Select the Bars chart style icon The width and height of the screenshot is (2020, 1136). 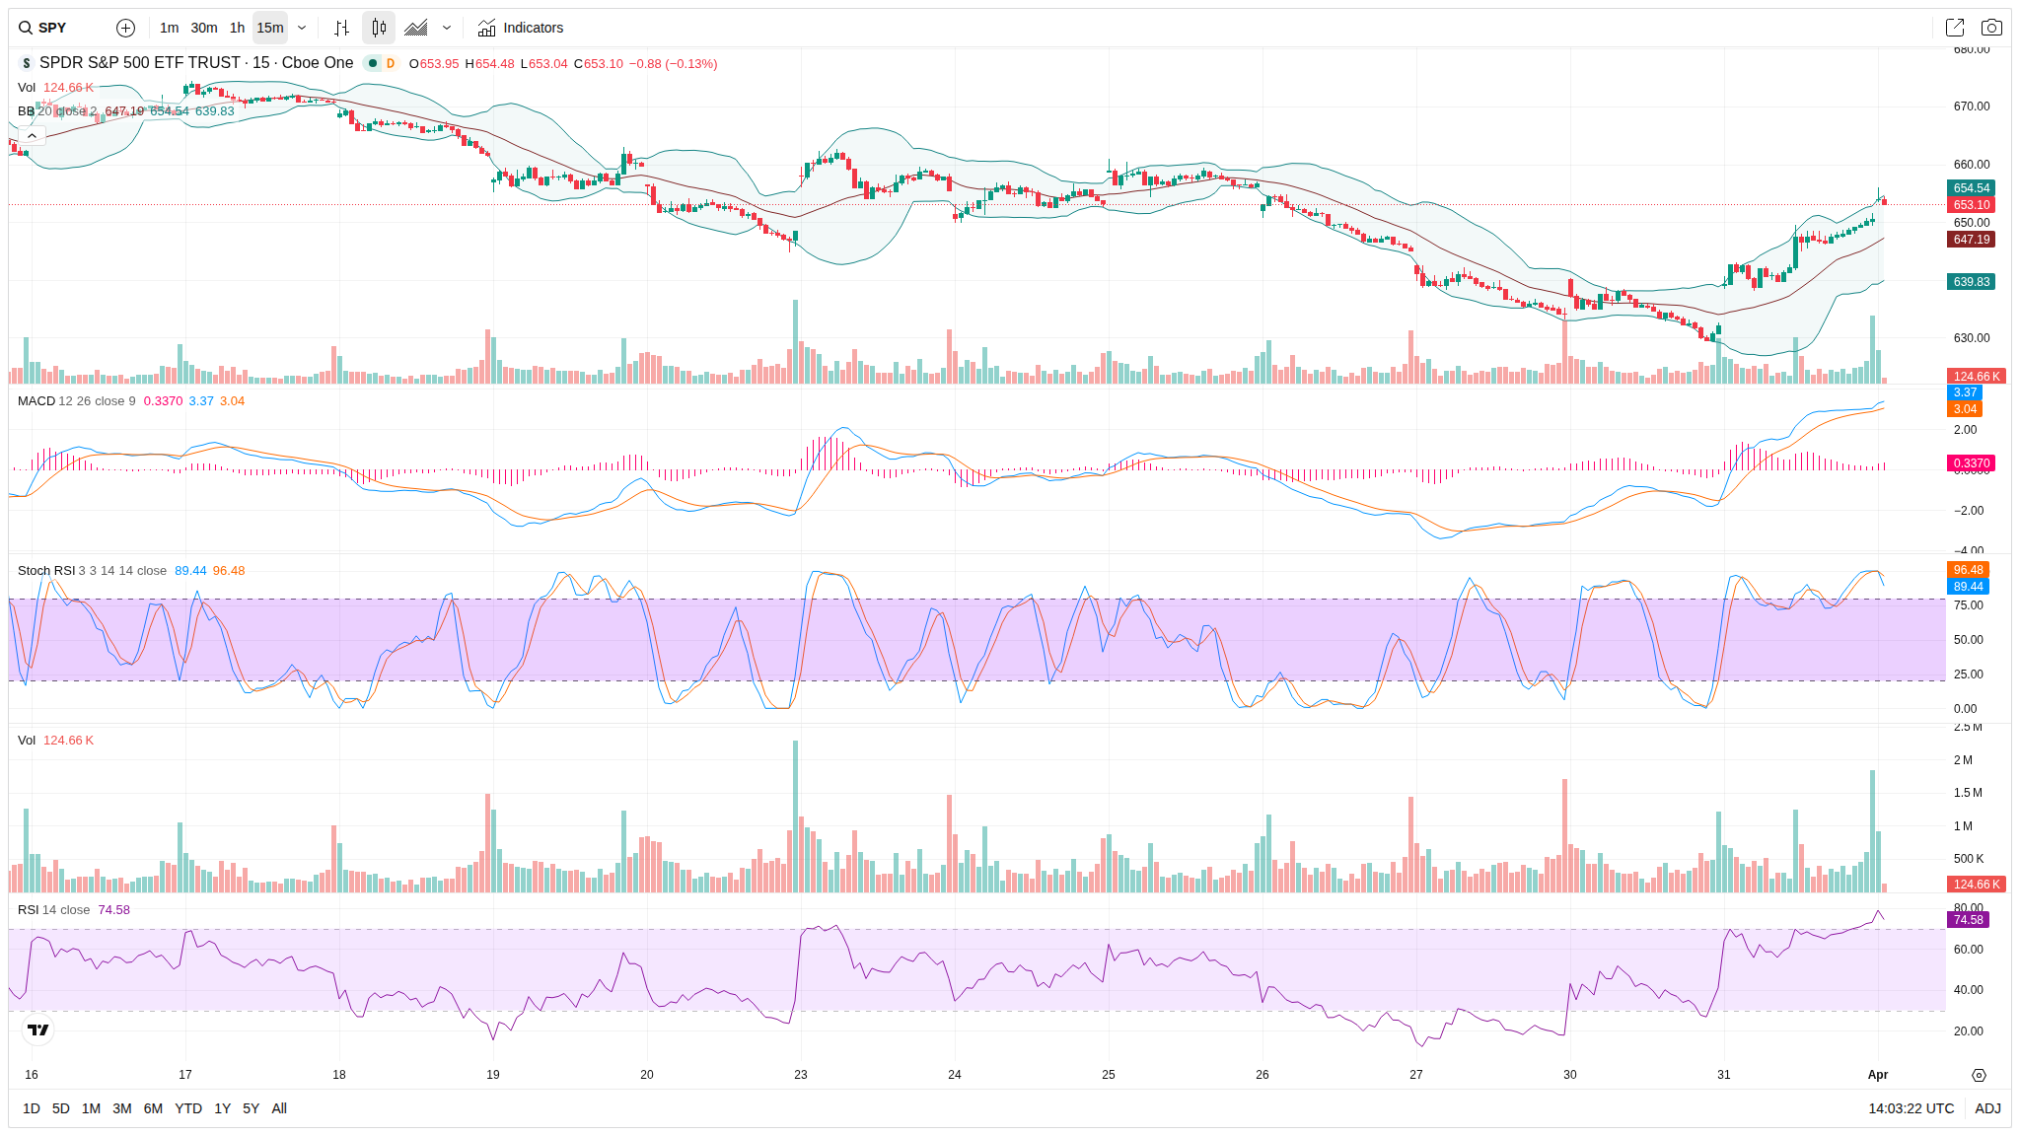[x=341, y=28]
